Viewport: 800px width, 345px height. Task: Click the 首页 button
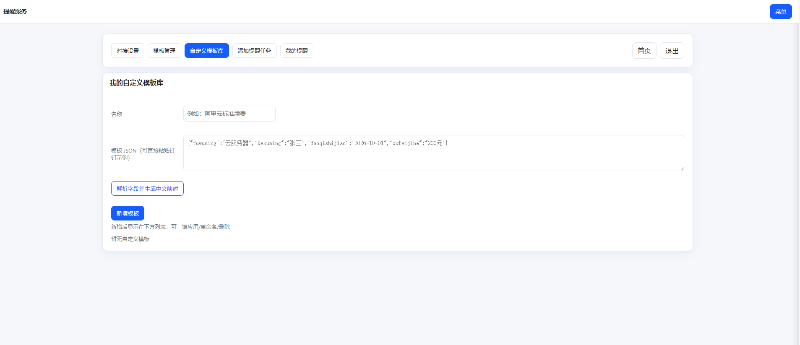(x=644, y=51)
